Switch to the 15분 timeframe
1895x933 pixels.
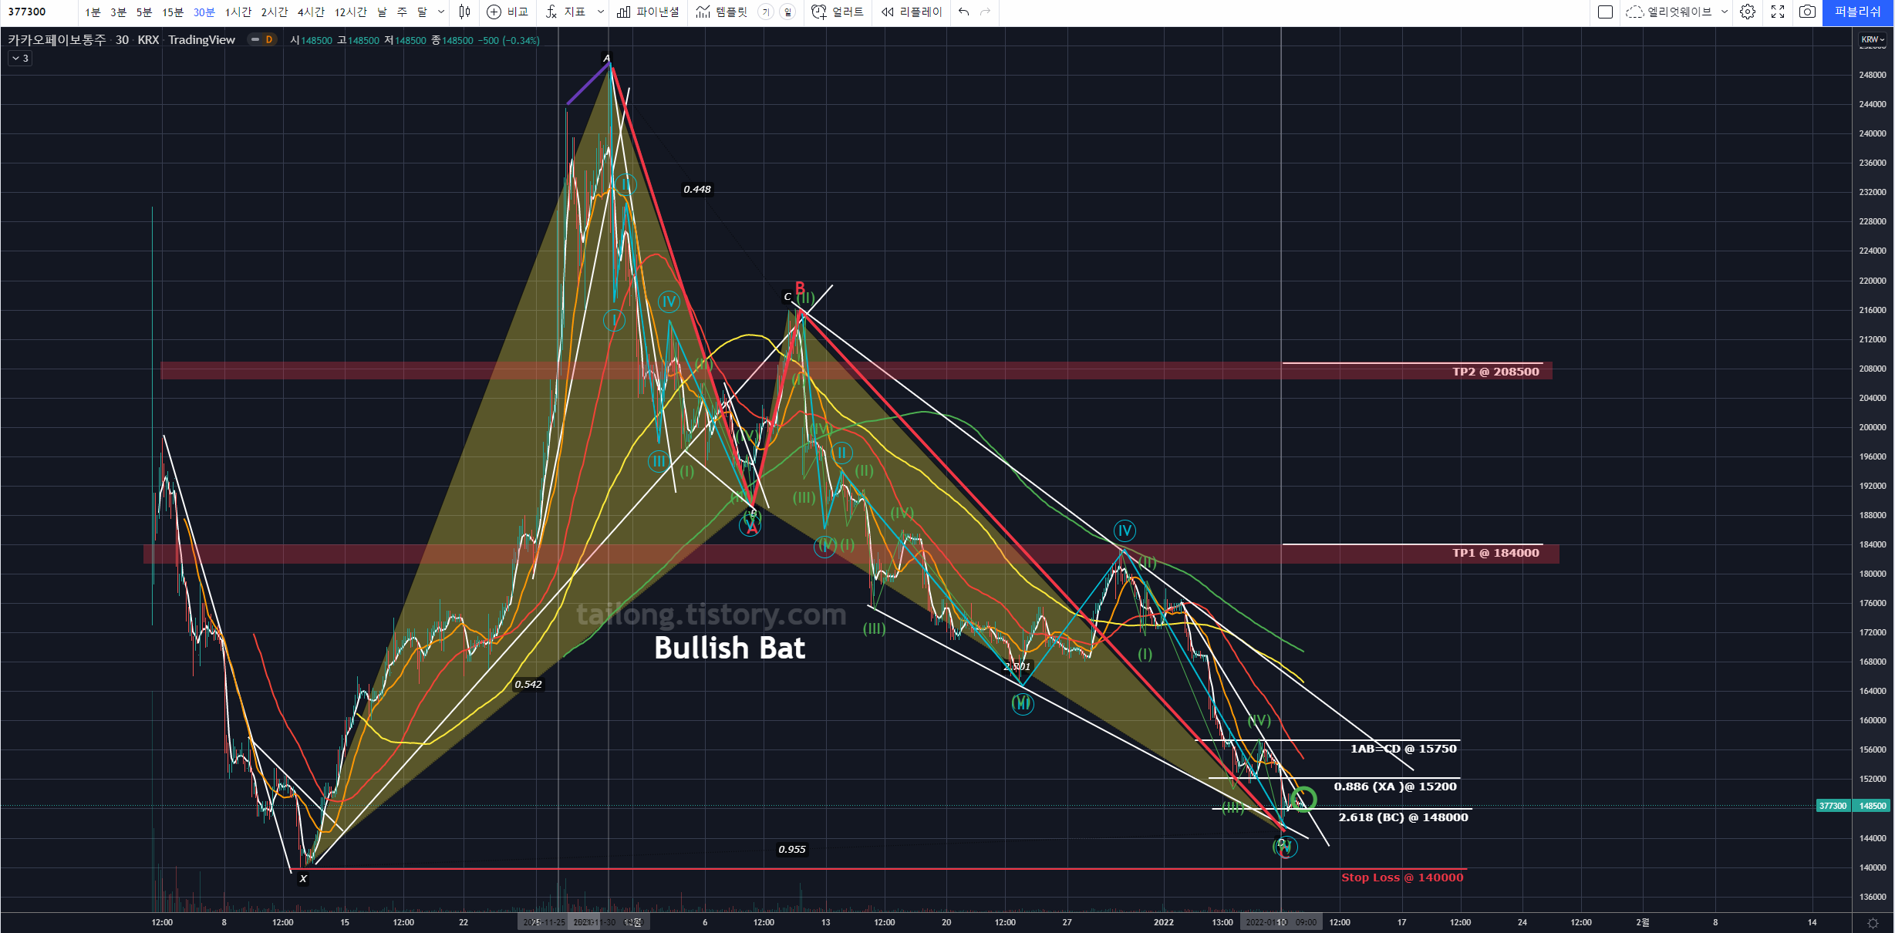[173, 12]
